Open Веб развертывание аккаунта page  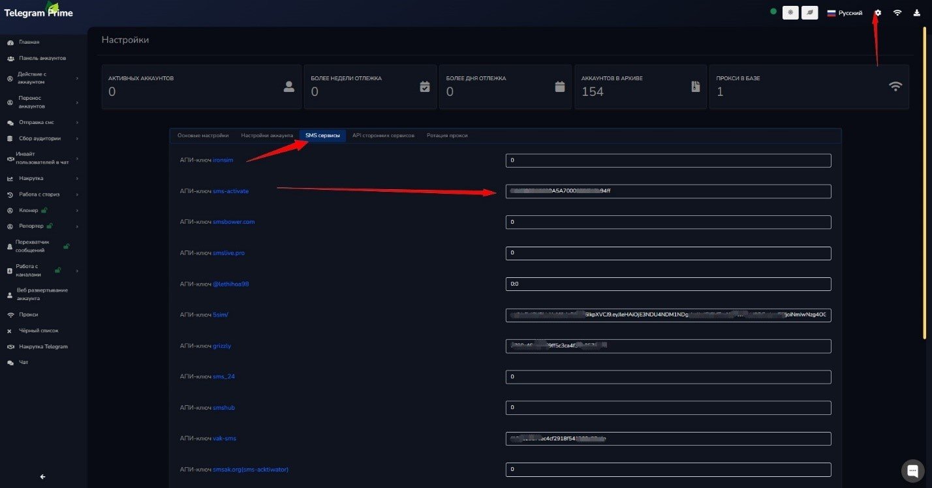pos(42,294)
